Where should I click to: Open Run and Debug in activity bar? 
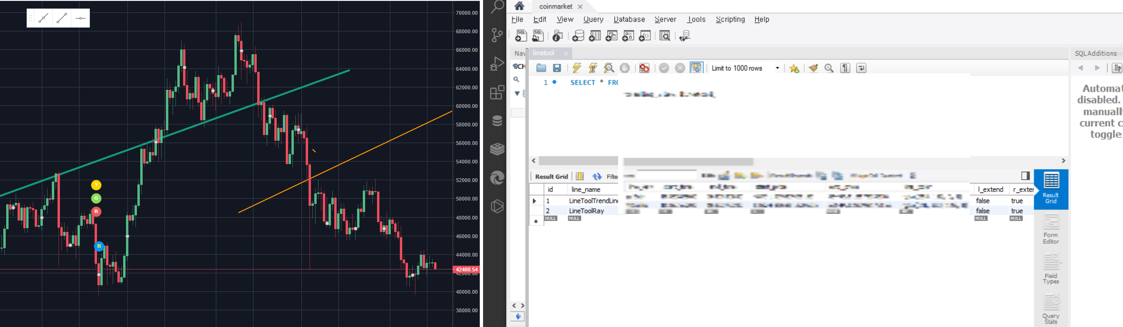[497, 63]
